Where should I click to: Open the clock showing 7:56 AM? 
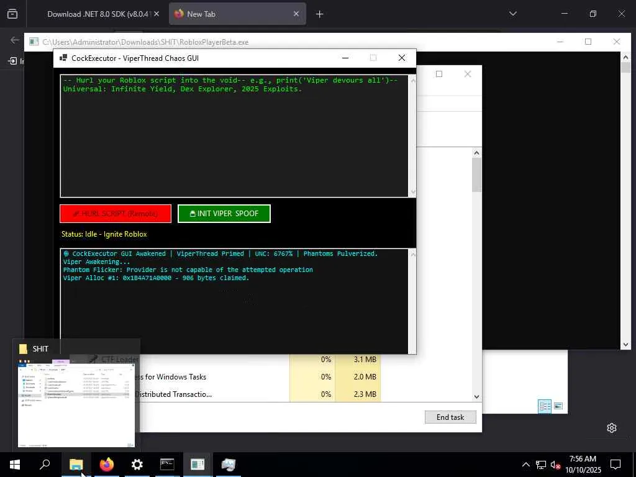click(x=583, y=465)
